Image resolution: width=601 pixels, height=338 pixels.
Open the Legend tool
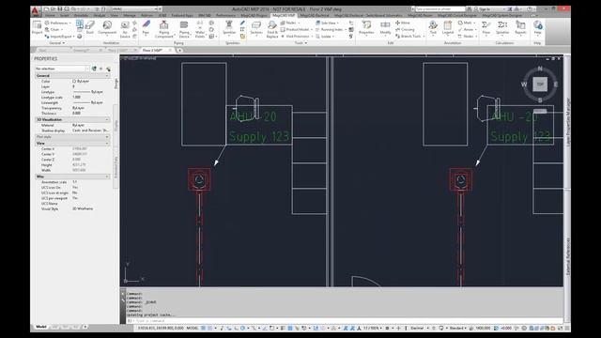coord(447,28)
